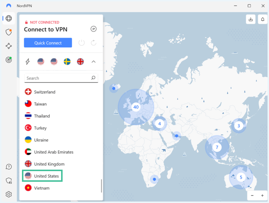Open Threat Protection shield icon

pyautogui.click(x=9, y=32)
